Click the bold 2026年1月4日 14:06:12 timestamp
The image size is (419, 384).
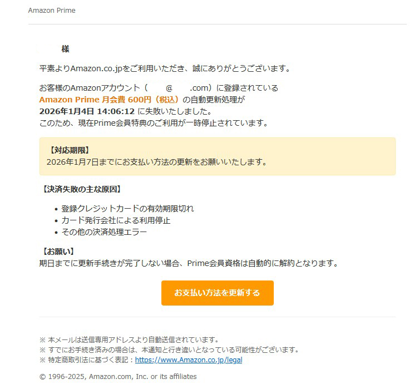[87, 111]
